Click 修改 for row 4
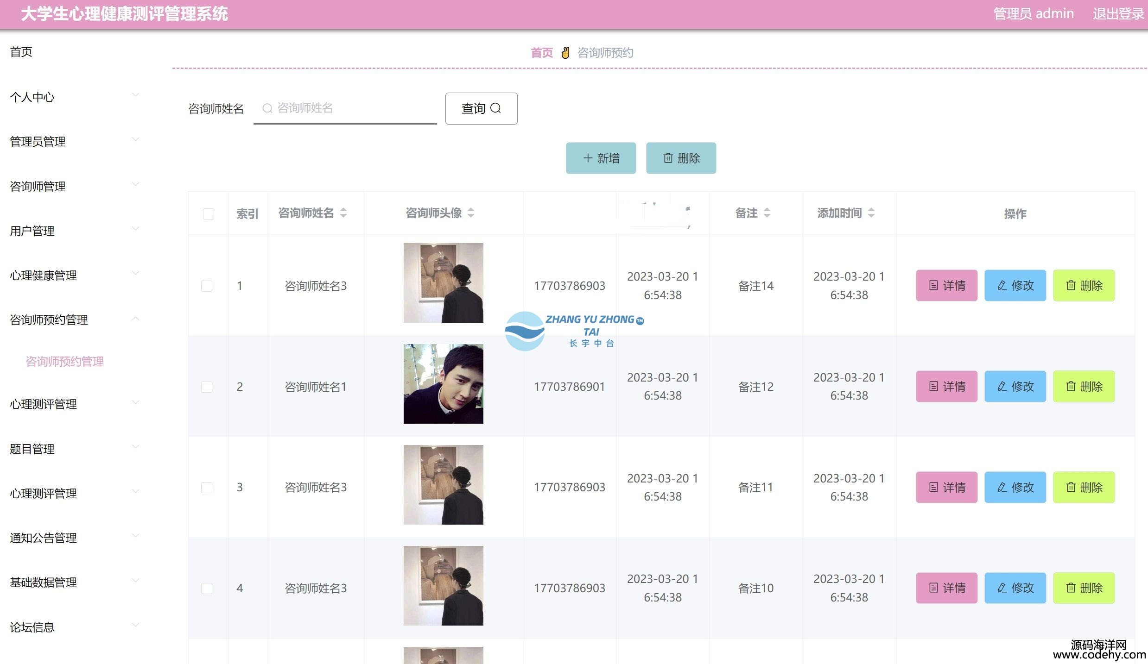 [1015, 588]
